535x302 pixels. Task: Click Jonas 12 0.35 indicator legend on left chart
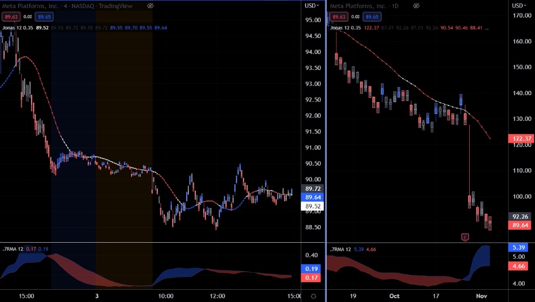[18, 28]
